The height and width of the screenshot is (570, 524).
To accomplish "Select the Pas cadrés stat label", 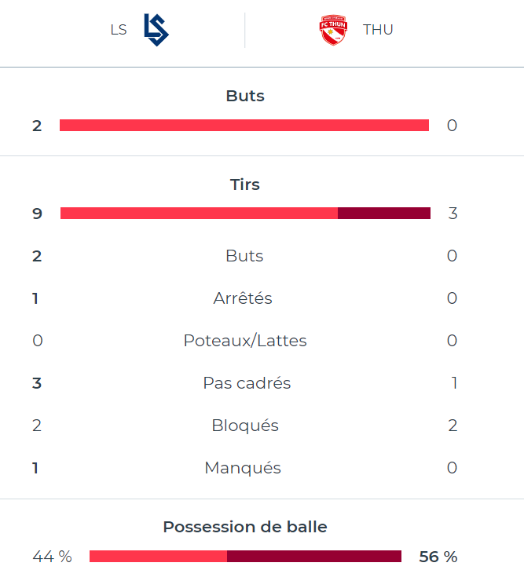I will pos(247,383).
